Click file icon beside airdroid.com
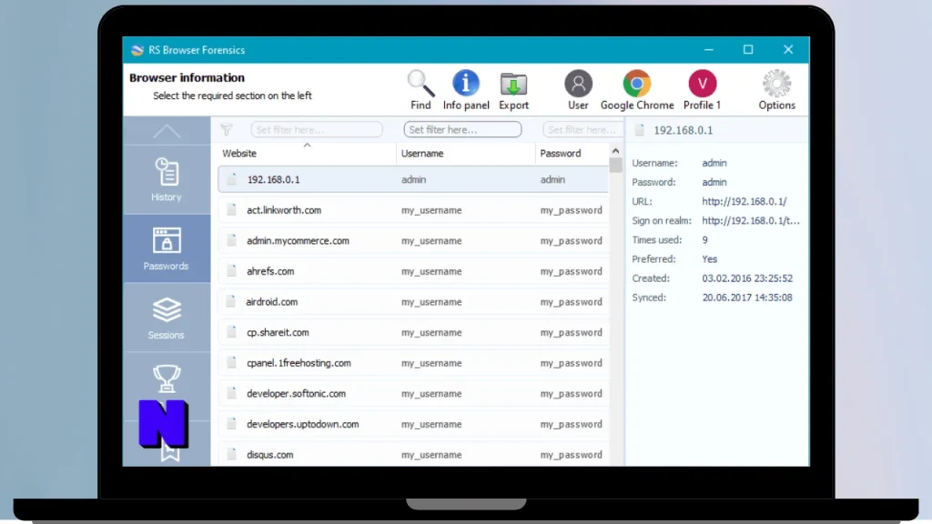Image resolution: width=932 pixels, height=524 pixels. [x=231, y=301]
